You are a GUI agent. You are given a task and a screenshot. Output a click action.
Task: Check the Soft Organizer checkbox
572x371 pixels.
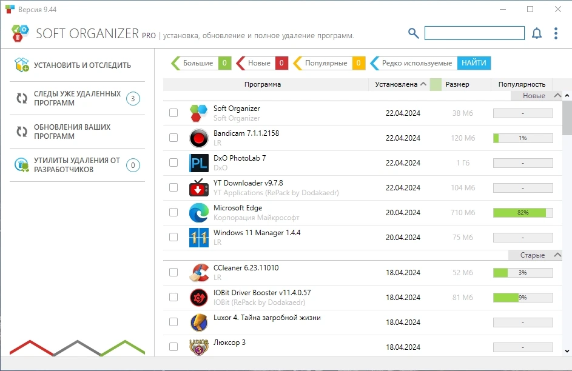[173, 113]
